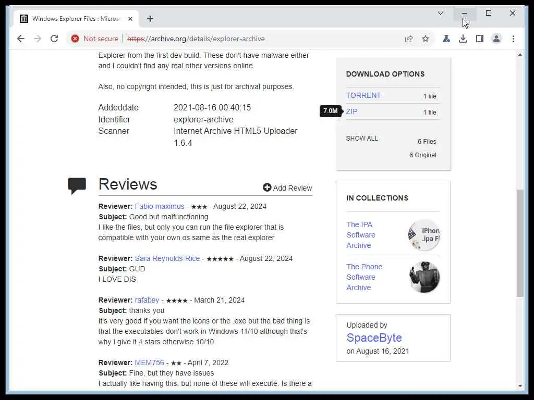Click the Reviews speech bubble icon

pos(77,186)
